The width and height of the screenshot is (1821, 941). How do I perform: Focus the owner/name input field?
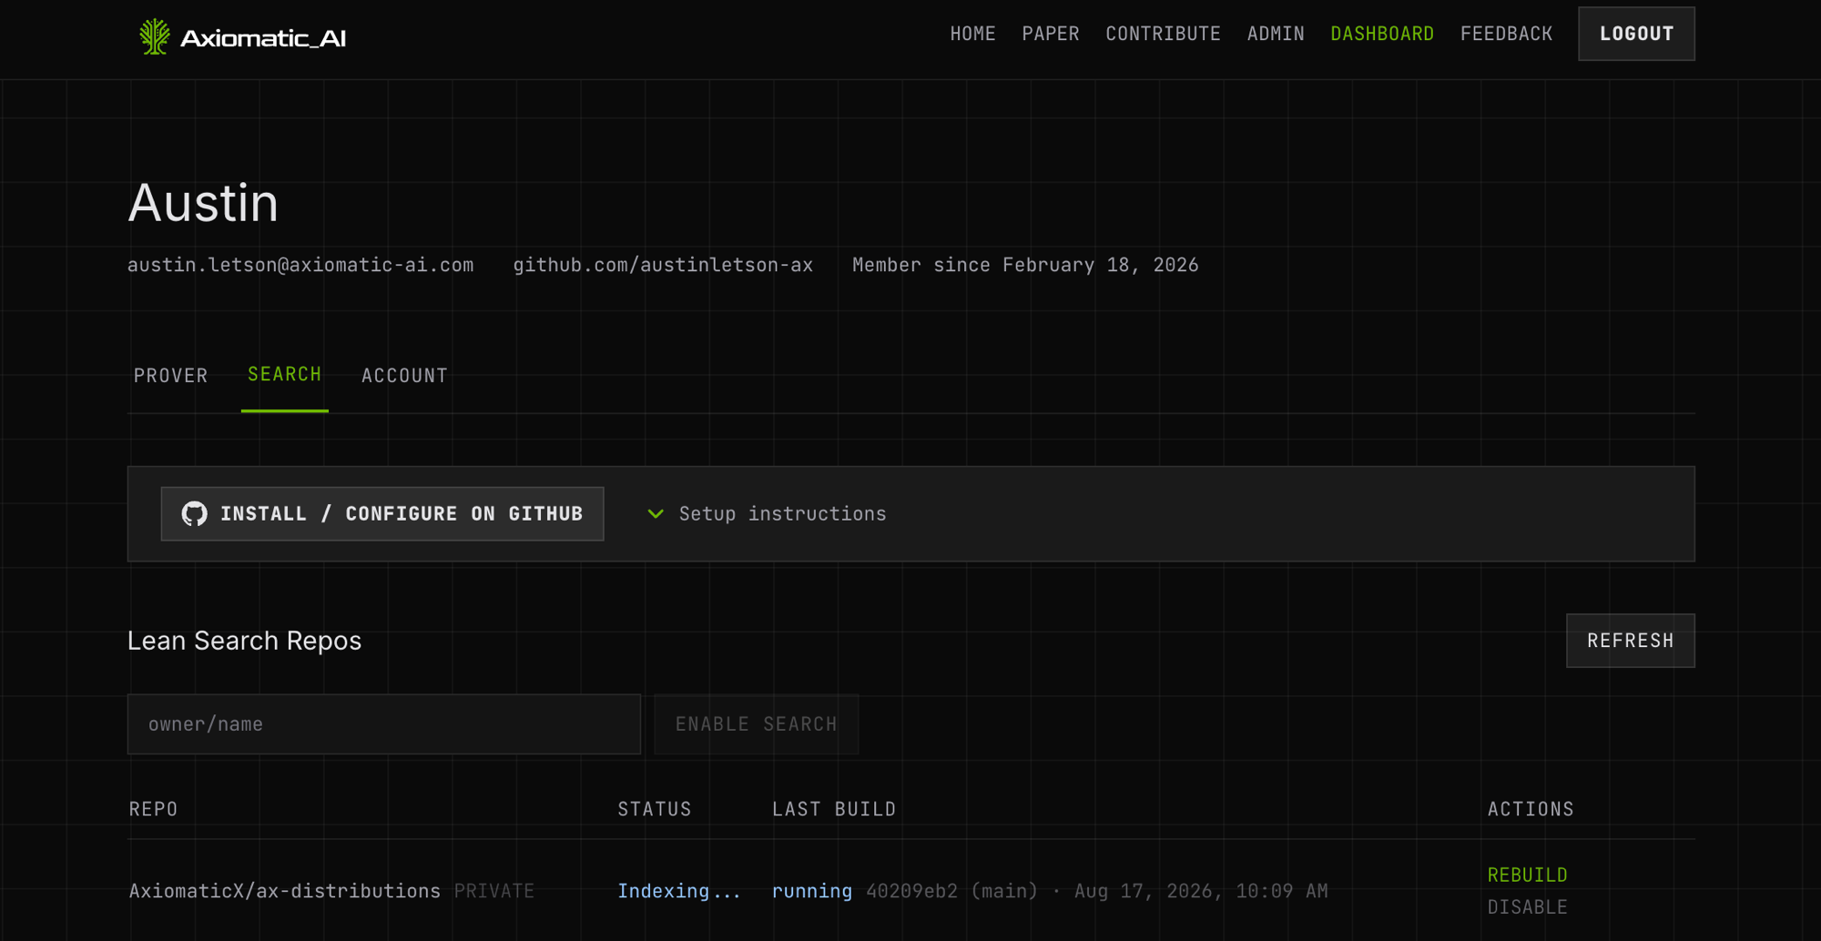pos(384,724)
